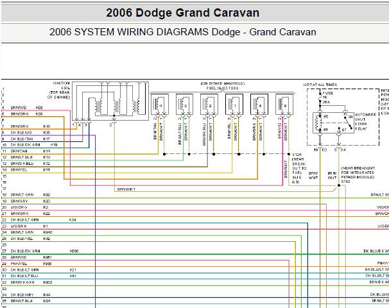Click the S124 splice label
The image size is (389, 308).
[x=297, y=155]
